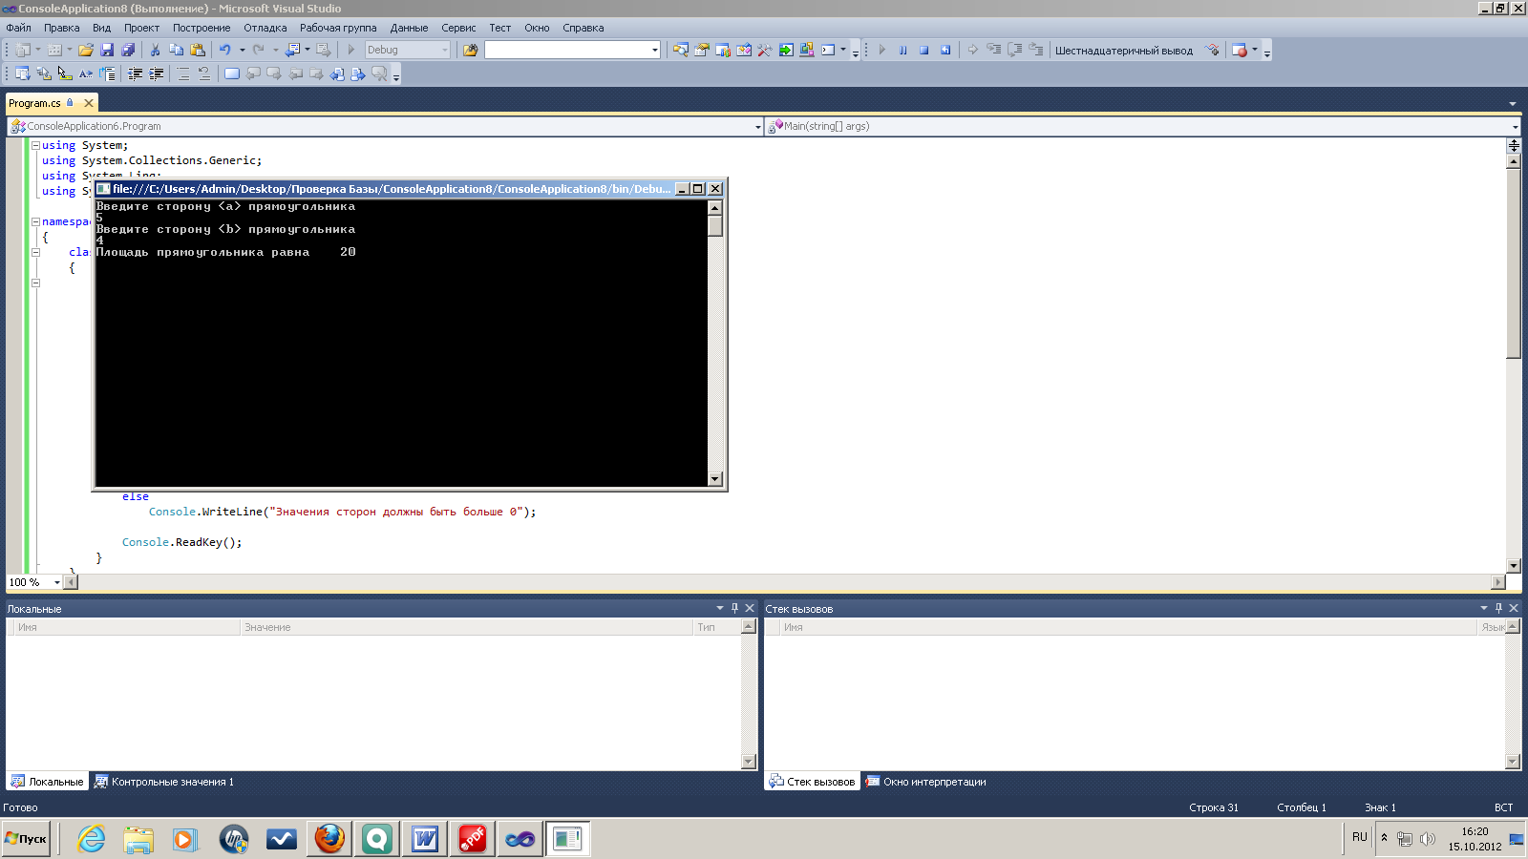Collapse the namespace block outline

35,221
